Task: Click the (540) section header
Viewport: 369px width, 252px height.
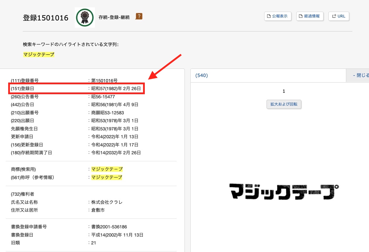Action: coord(201,75)
